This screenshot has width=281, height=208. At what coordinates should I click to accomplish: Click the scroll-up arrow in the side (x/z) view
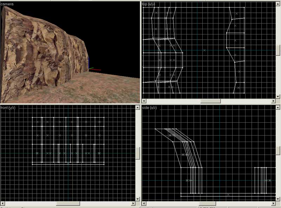278,108
